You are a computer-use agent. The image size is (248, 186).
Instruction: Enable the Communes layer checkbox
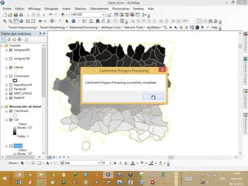[x=11, y=76]
